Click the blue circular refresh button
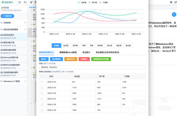The image size is (177, 116). (174, 14)
